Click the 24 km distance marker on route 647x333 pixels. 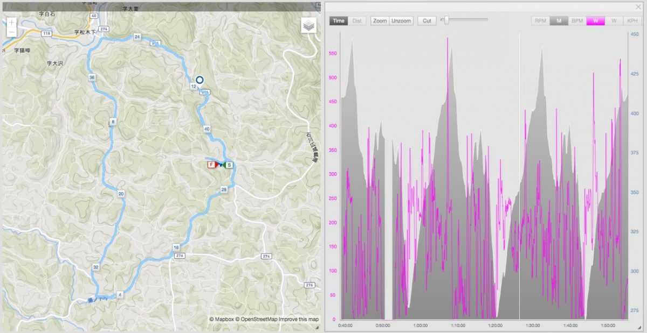click(x=137, y=37)
